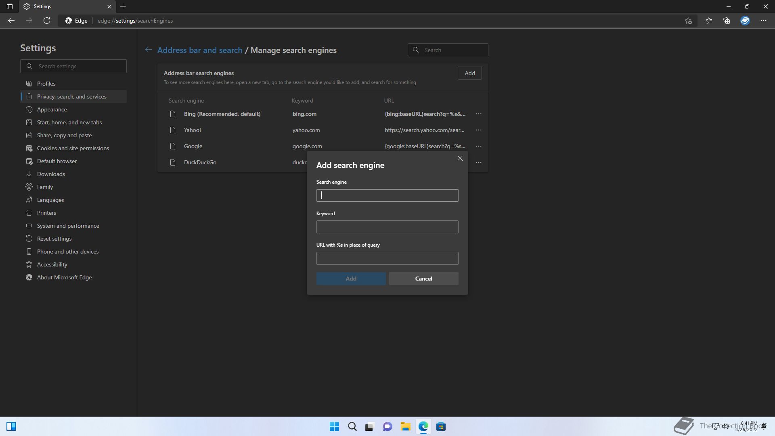Click the browser back arrow
775x436 pixels.
pos(11,21)
